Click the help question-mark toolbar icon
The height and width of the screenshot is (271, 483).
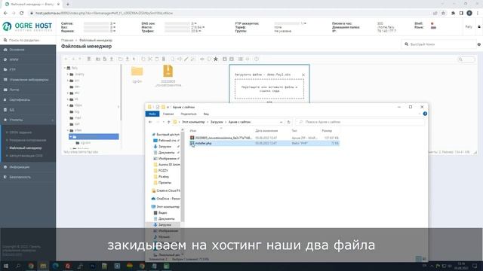257,59
